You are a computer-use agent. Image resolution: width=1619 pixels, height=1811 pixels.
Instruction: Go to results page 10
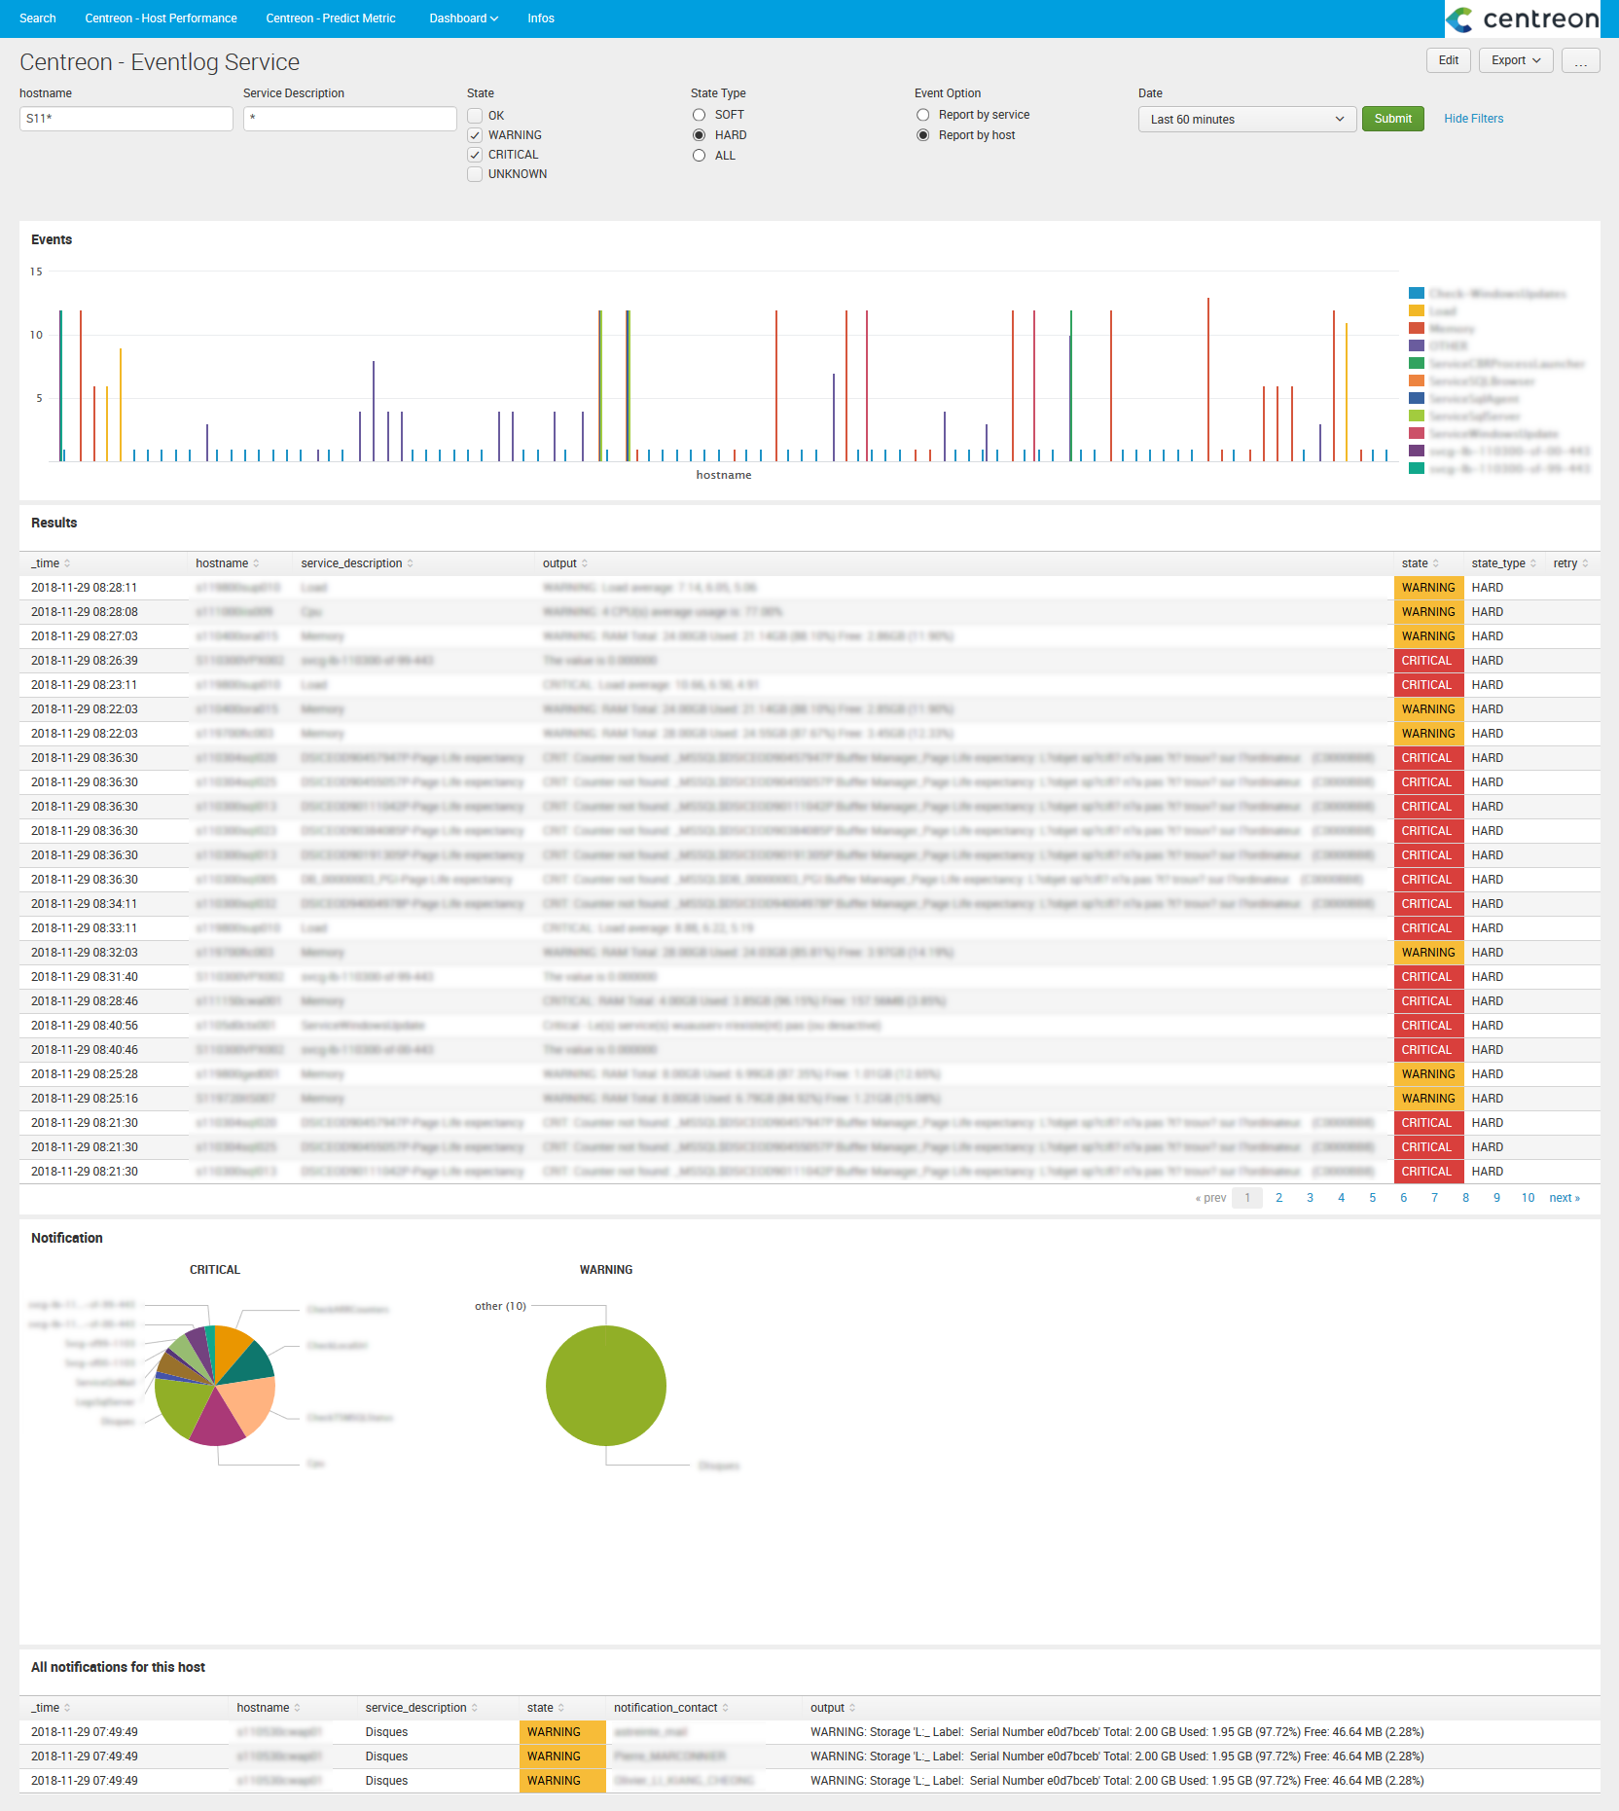(x=1528, y=1198)
